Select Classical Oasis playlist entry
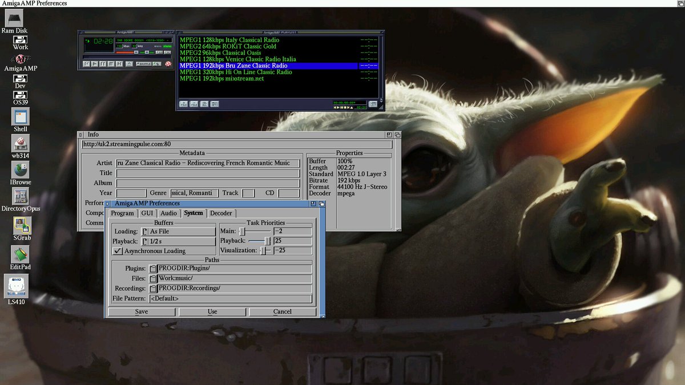 pyautogui.click(x=279, y=53)
